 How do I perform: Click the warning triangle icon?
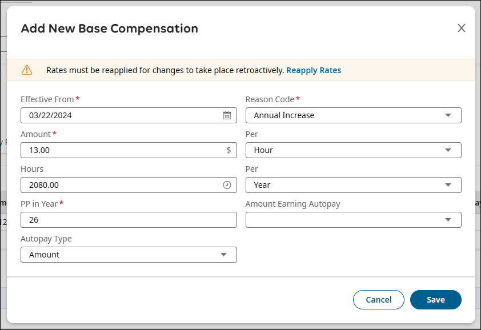pos(27,70)
